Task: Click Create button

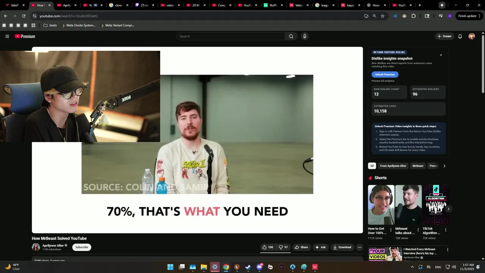Action: pyautogui.click(x=444, y=36)
